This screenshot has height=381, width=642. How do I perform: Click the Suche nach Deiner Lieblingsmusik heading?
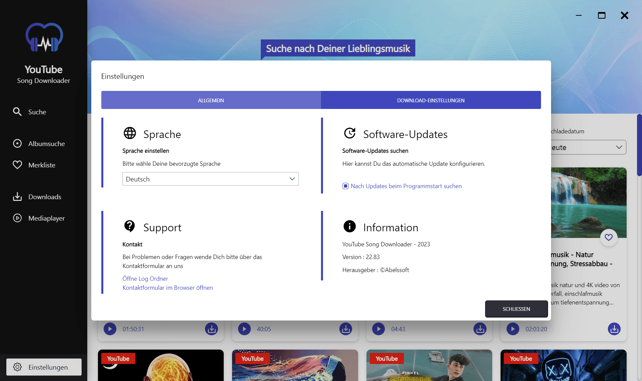338,48
